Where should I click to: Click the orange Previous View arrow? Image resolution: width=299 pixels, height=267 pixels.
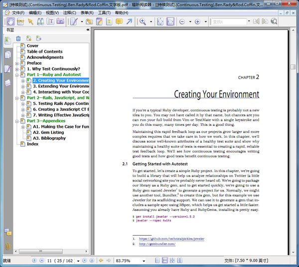101,261
